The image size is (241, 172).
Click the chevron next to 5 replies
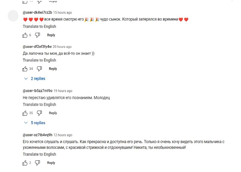coord(26,123)
